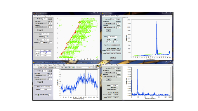The image size is (198, 111).
Task: Open the Reorder toolbar tool
Action: (x=74, y=67)
